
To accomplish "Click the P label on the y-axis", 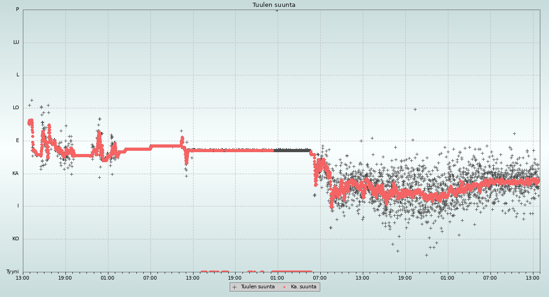I will point(17,10).
